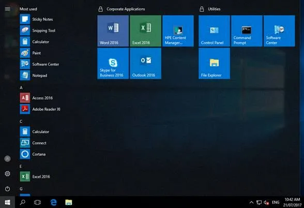Click the muted volume tray icon
304x208 pixels.
point(266,203)
